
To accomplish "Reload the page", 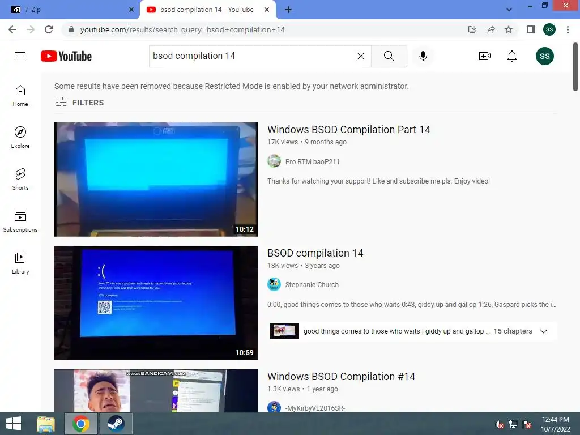I will [49, 29].
